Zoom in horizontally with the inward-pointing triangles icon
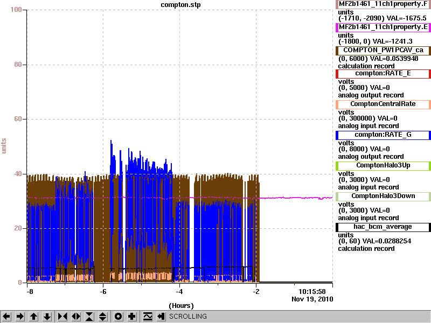The image size is (431, 323). coord(62,317)
